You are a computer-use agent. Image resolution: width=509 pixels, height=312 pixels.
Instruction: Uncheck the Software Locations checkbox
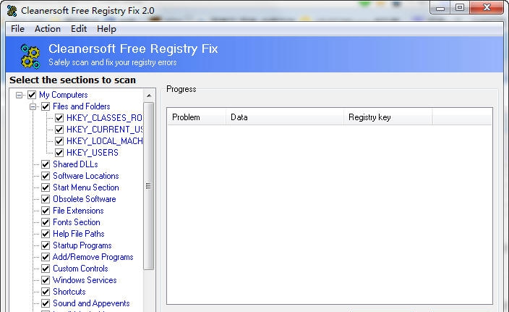point(46,176)
